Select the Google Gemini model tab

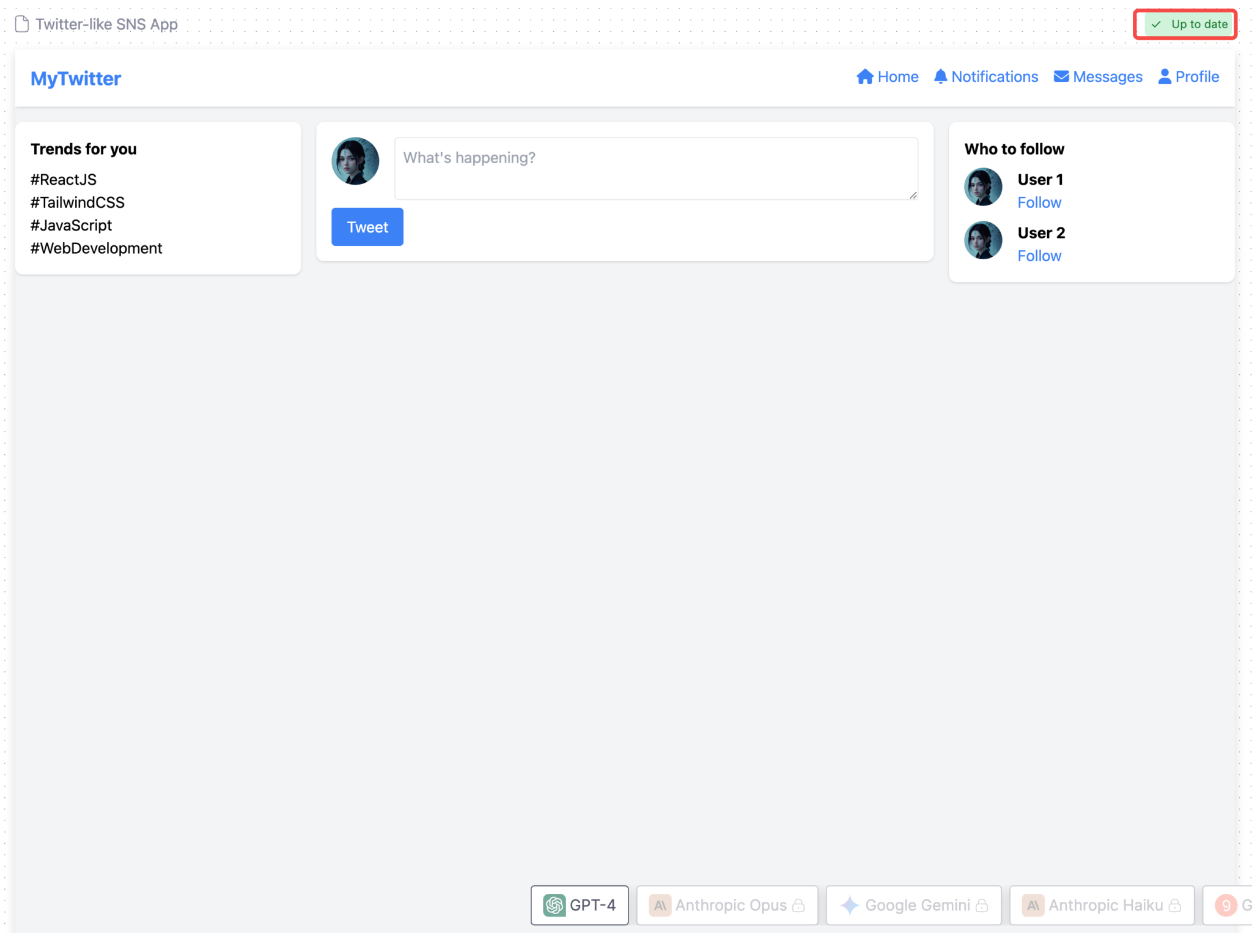(x=913, y=905)
